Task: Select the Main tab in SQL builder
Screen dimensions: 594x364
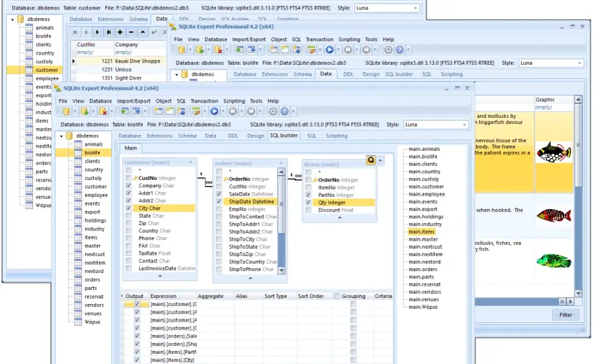Action: tap(131, 148)
